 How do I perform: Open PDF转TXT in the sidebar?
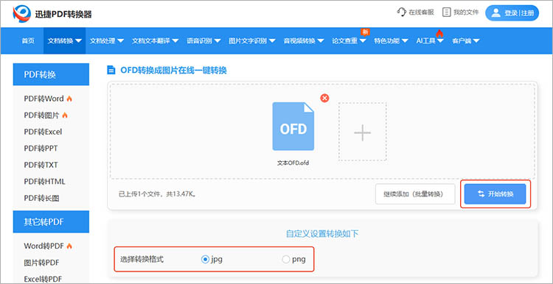point(41,165)
